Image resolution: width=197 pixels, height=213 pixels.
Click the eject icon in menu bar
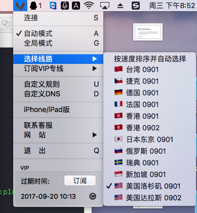(x=120, y=6)
